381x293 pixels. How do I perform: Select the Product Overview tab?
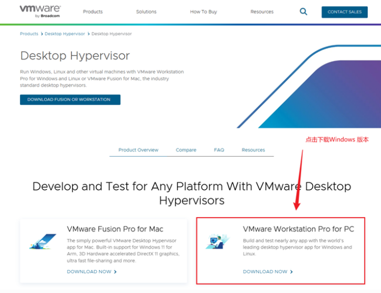click(138, 150)
